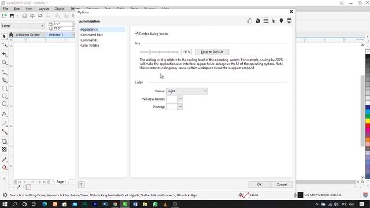Close the Options dialog

(291, 12)
